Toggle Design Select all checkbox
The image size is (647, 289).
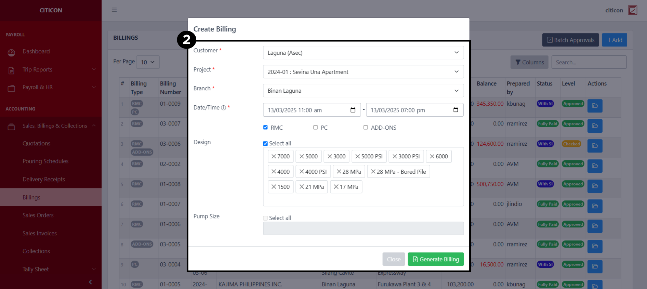coord(265,143)
